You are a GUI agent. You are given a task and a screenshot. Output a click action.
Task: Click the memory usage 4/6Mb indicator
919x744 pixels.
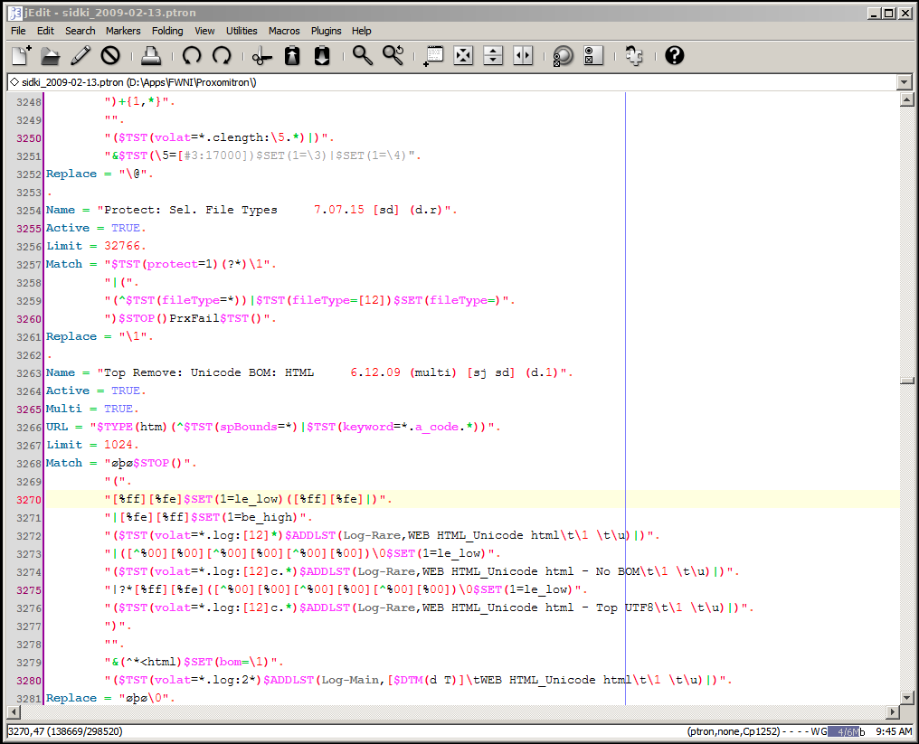click(847, 731)
